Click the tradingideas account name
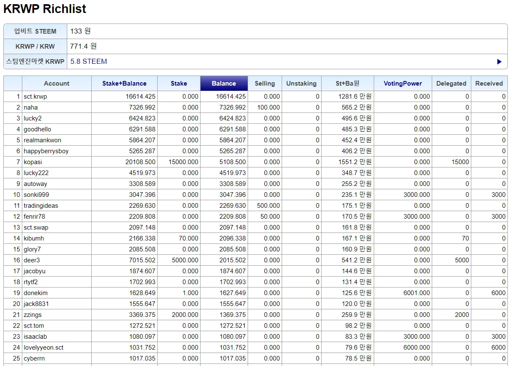The image size is (515, 366). [x=41, y=206]
